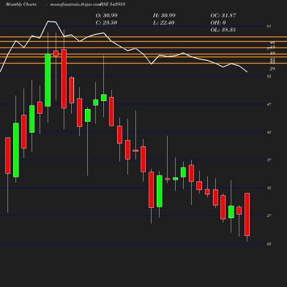Click the "46" orange level label
This screenshot has width=287, height=287.
click(x=272, y=42)
